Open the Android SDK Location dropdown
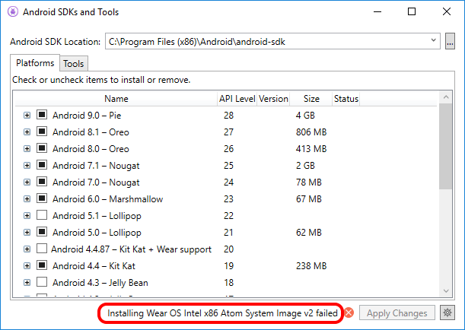 point(434,40)
